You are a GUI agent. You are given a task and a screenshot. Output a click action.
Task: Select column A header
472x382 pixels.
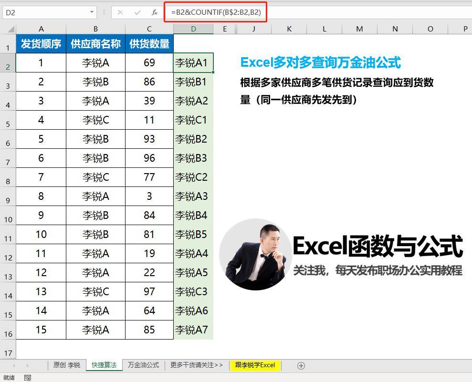[41, 29]
